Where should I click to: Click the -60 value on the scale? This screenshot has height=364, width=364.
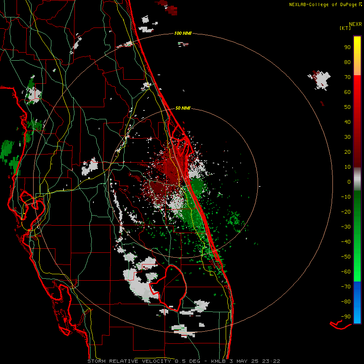tap(346, 272)
